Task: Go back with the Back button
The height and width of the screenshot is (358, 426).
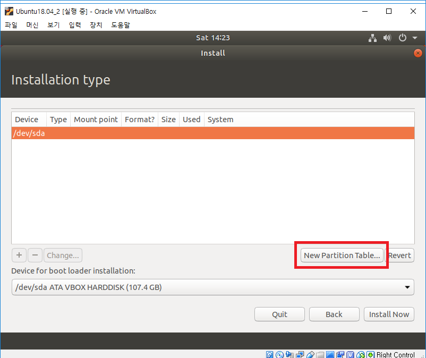Action: click(334, 314)
